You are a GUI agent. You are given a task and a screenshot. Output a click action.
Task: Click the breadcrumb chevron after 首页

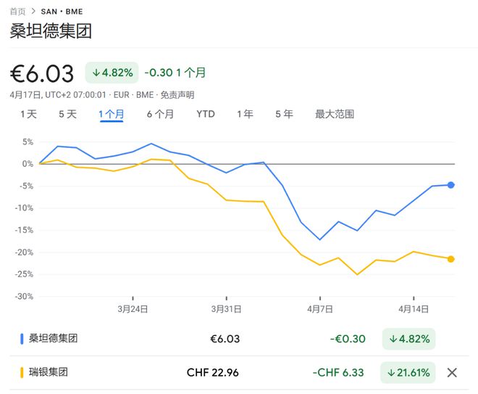[33, 12]
